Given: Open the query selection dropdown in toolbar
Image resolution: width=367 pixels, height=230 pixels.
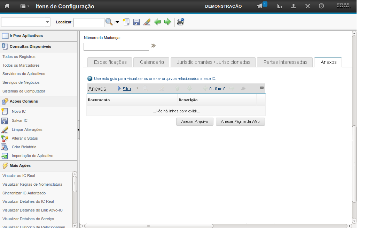Looking at the screenshot, I should click(x=47, y=22).
